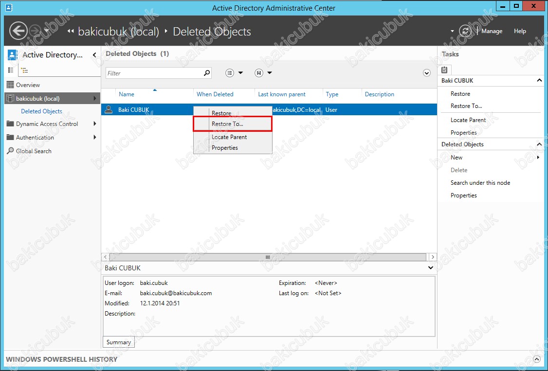The image size is (548, 371).
Task: Open the Help menu
Action: [x=520, y=31]
